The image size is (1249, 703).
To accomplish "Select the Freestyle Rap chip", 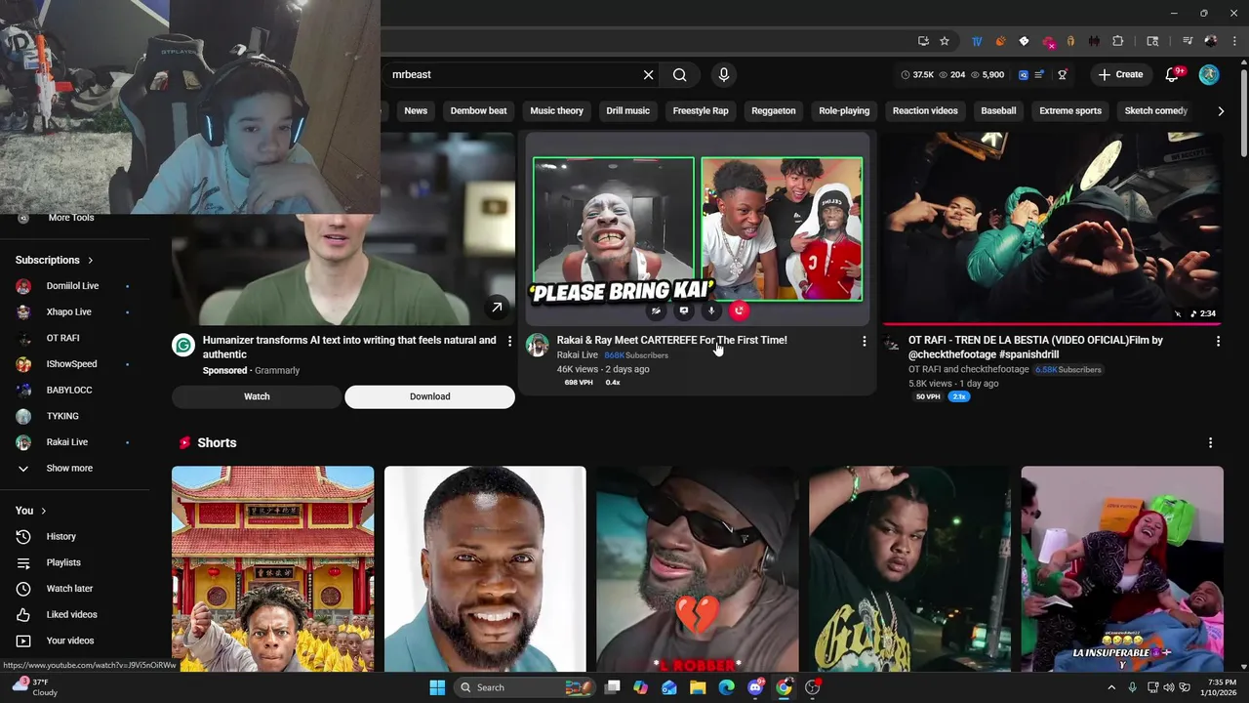I will [701, 110].
